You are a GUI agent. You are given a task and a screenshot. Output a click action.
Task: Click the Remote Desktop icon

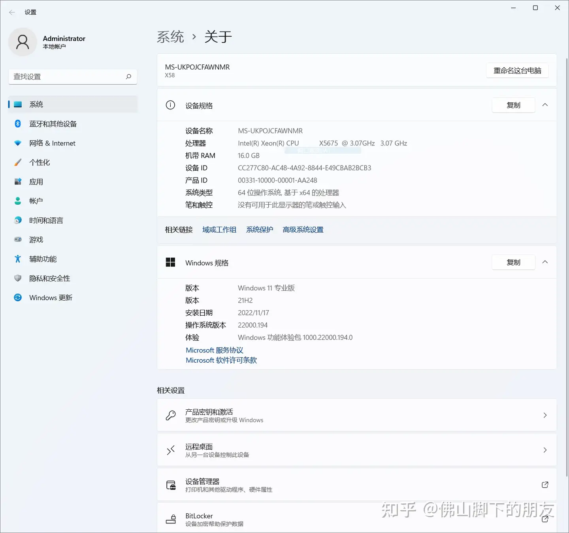[x=171, y=450]
